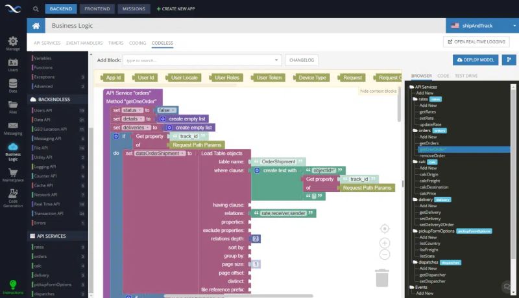Click the CHANGELOG button
The height and width of the screenshot is (298, 519).
[302, 60]
